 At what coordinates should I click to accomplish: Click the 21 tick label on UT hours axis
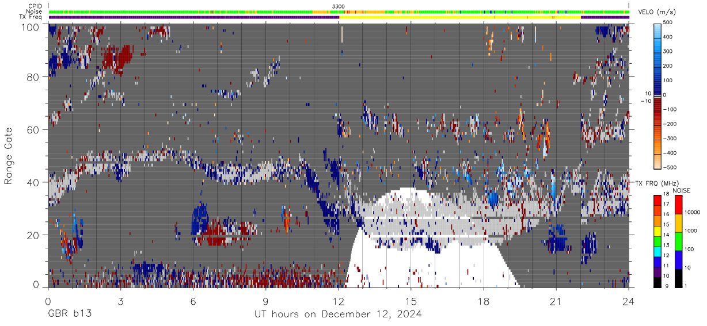tap(556, 301)
